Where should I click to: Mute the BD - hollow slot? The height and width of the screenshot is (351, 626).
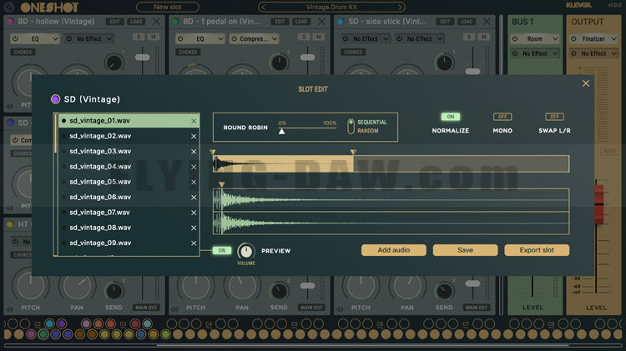[153, 37]
